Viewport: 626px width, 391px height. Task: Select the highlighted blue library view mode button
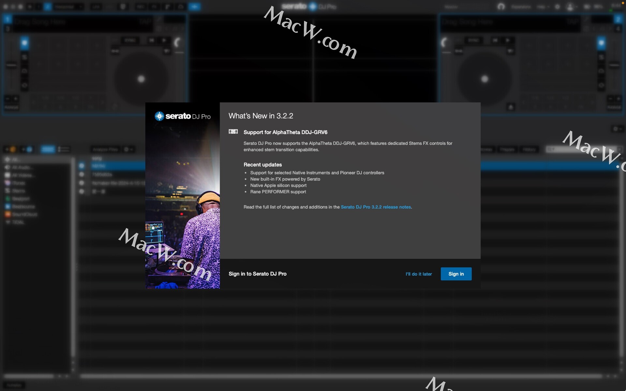(x=48, y=149)
